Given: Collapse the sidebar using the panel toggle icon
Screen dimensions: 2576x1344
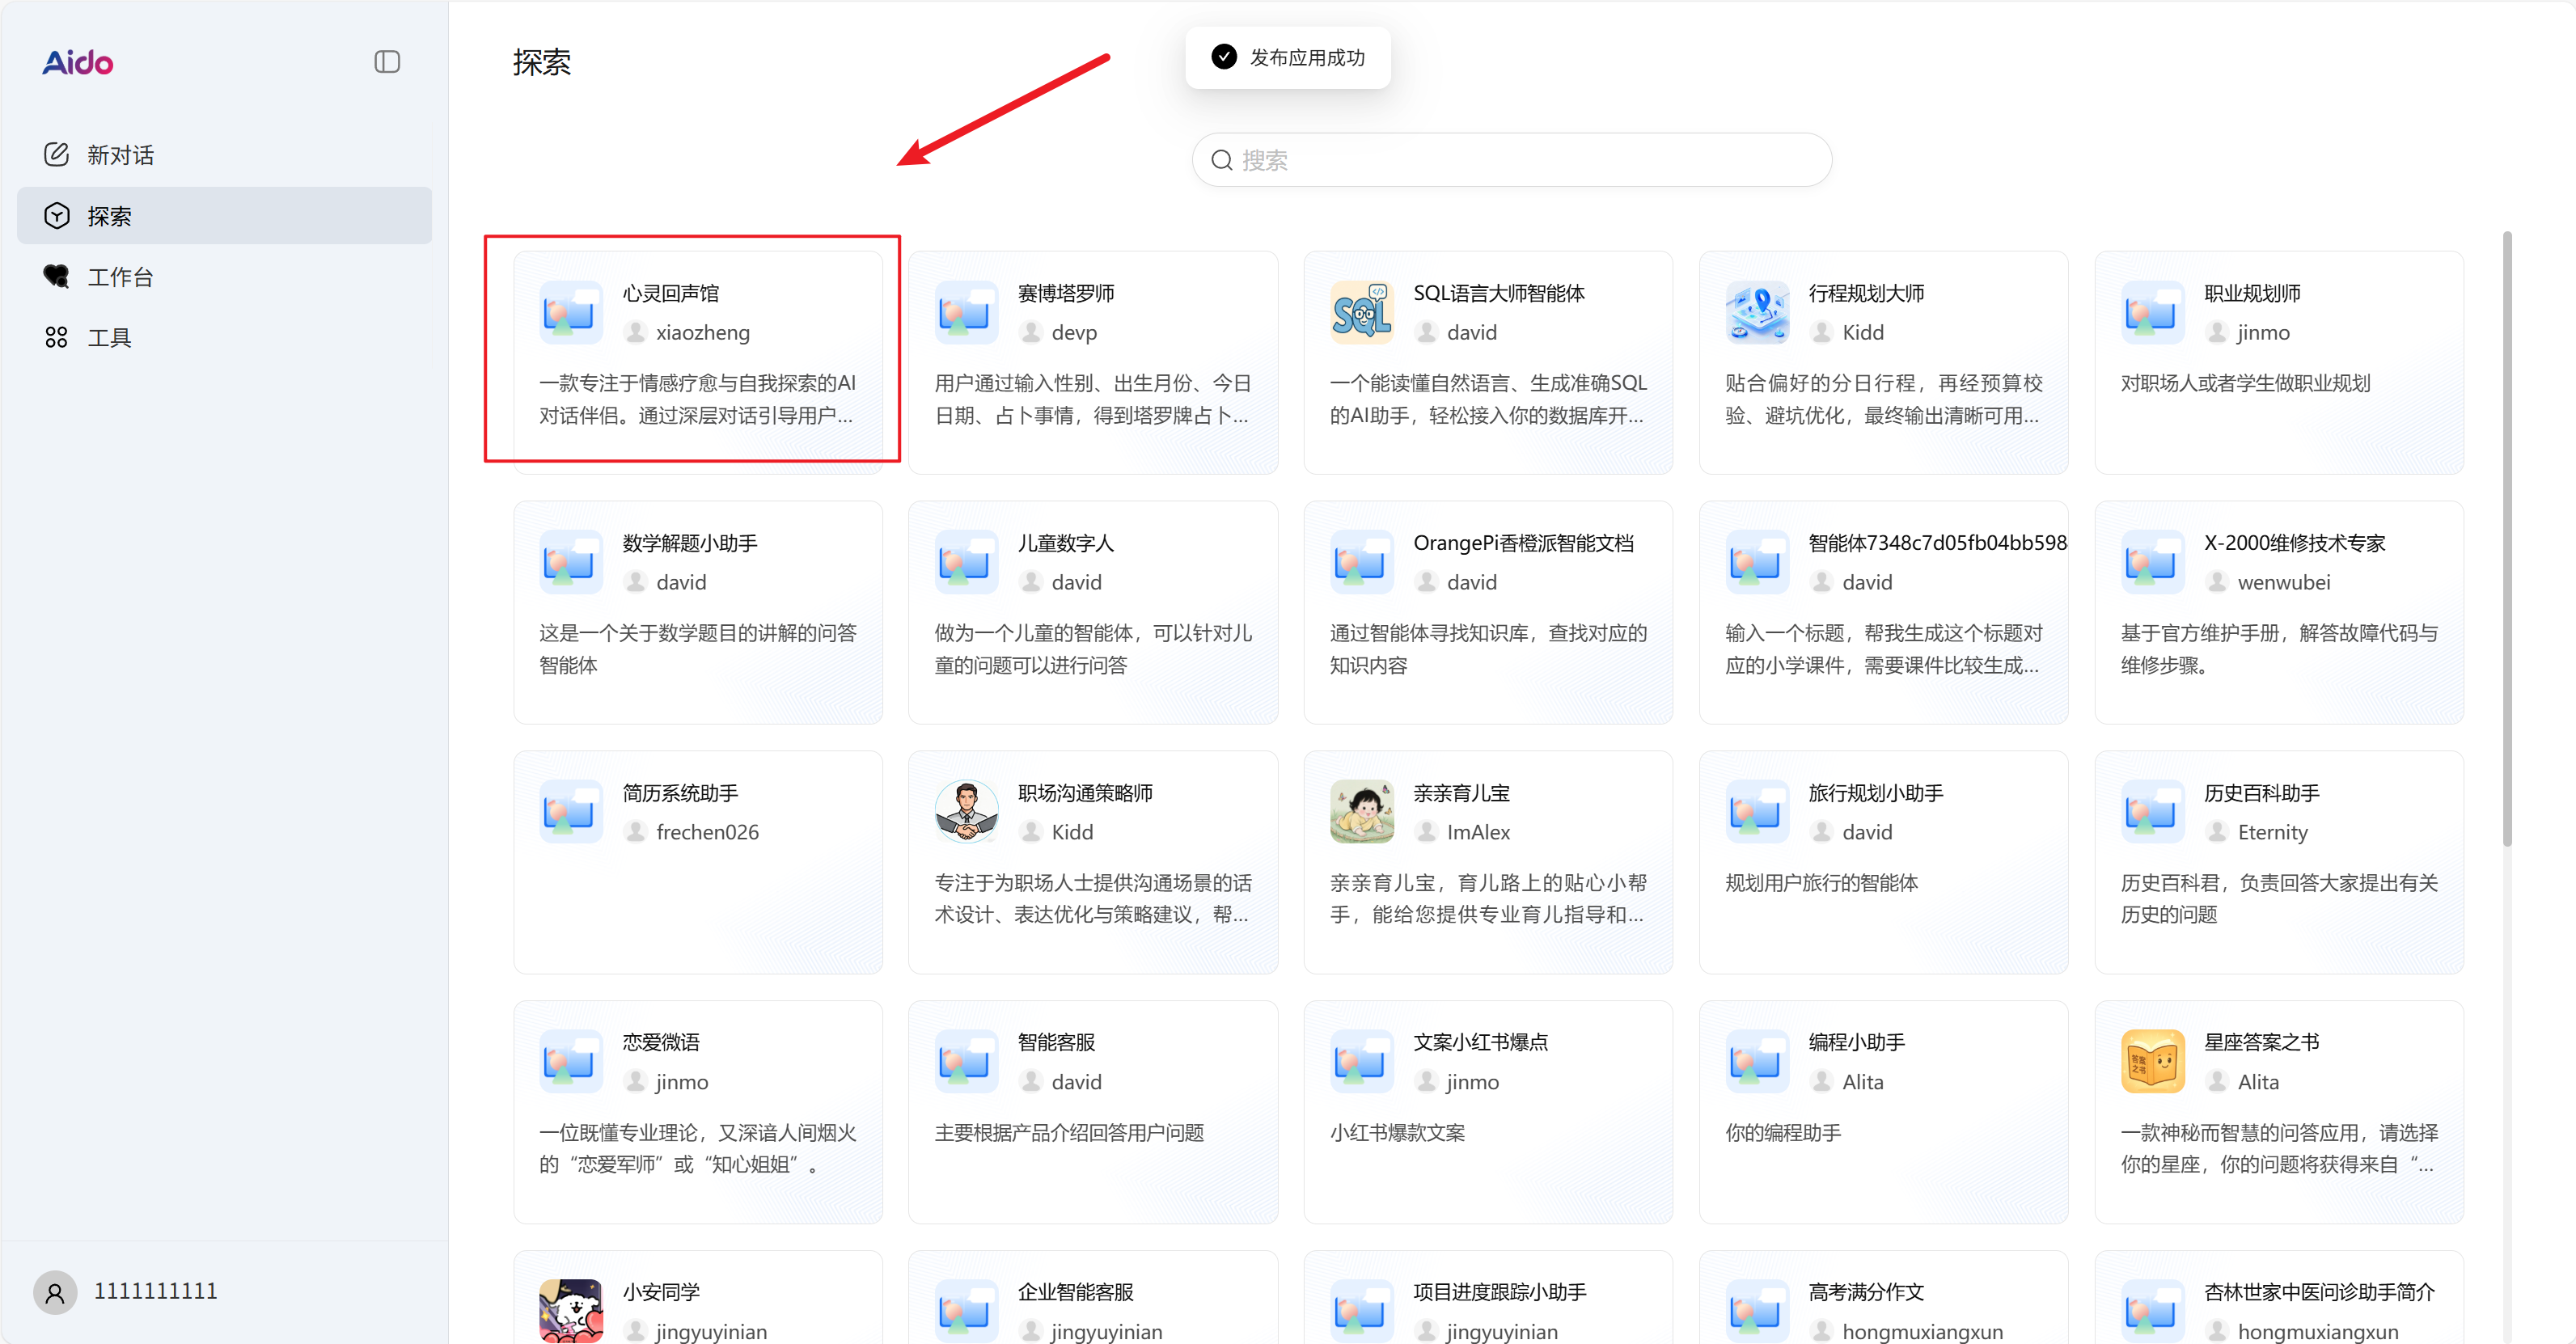Looking at the screenshot, I should (x=387, y=61).
